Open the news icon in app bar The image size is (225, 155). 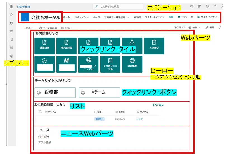[x=12, y=31]
